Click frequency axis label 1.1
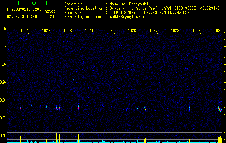 tap(3, 46)
